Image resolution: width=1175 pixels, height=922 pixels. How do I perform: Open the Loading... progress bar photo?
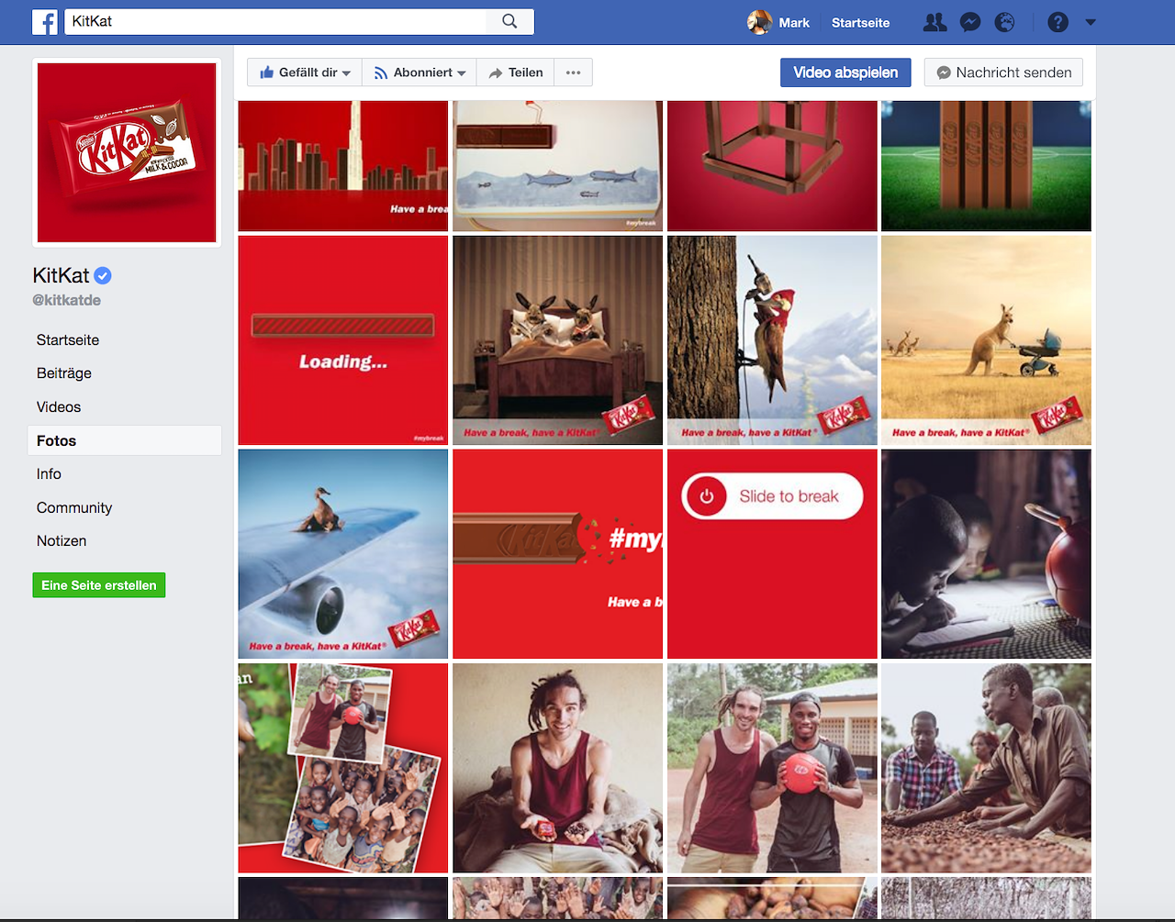[343, 340]
